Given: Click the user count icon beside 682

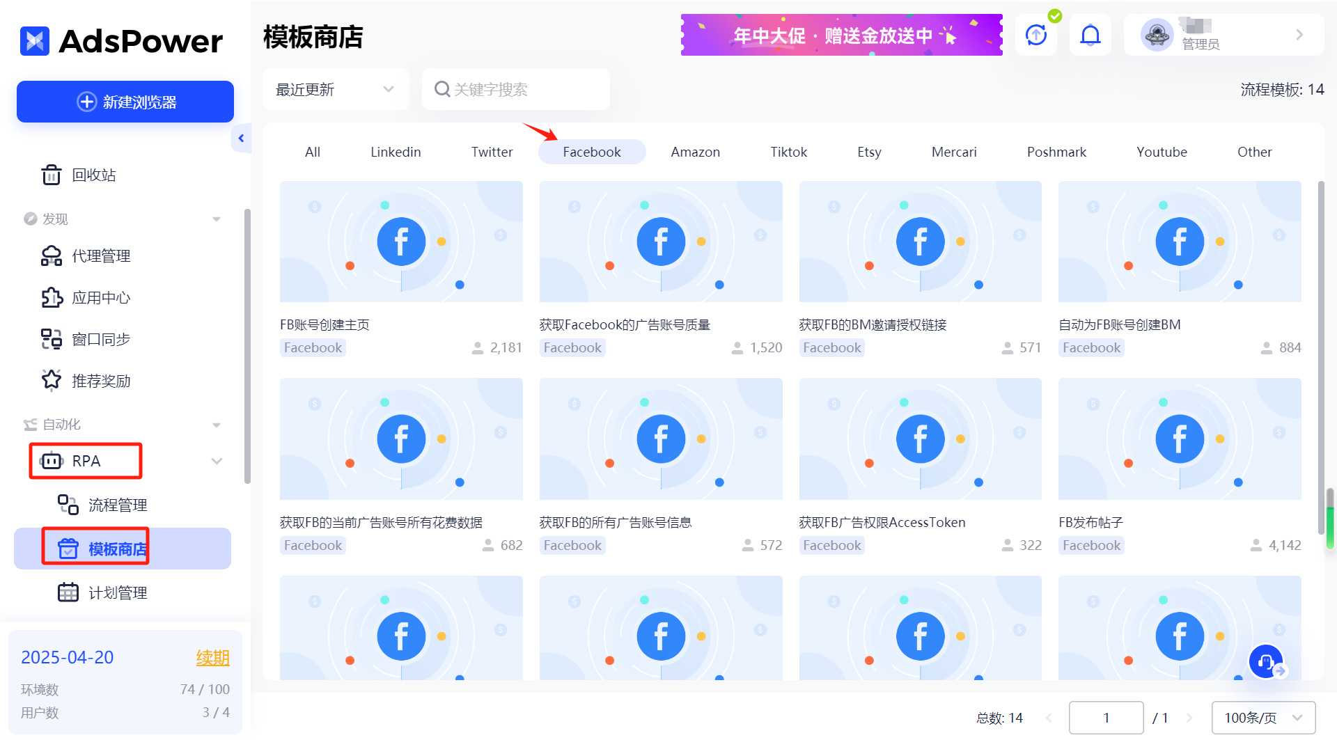Looking at the screenshot, I should coord(488,545).
